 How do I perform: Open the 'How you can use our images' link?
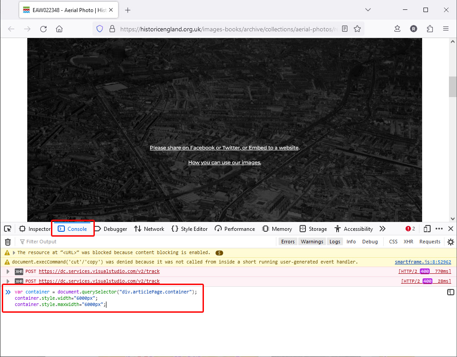[224, 162]
